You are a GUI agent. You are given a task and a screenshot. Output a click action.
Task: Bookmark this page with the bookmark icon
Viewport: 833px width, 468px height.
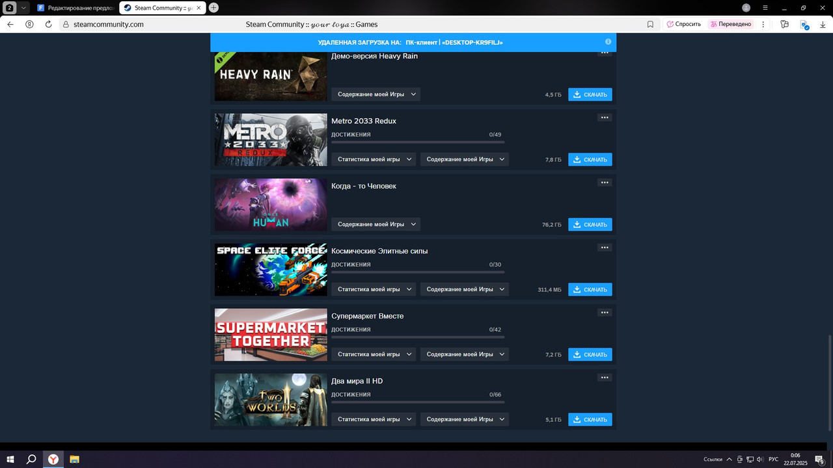[x=650, y=24]
